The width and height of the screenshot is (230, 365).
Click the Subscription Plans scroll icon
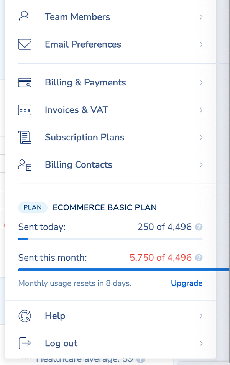(x=24, y=137)
